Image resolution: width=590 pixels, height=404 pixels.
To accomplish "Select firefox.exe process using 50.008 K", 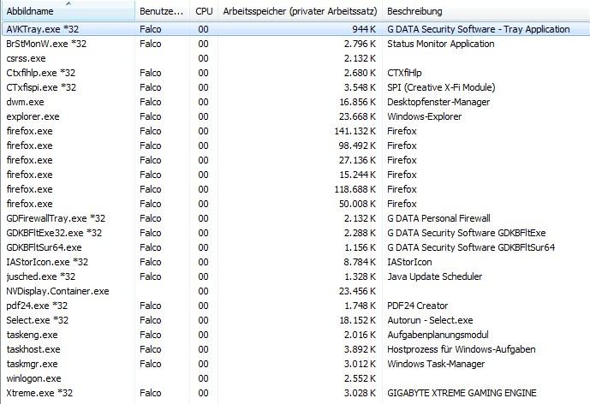I will [x=29, y=204].
